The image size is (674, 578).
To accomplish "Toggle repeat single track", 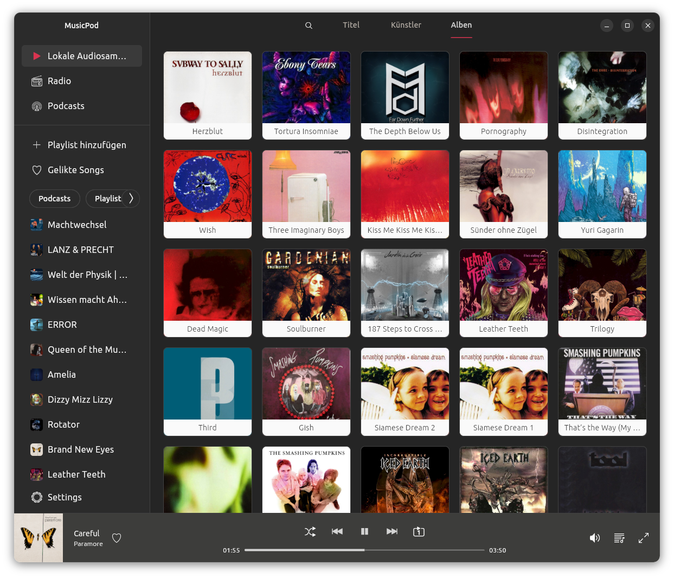I will click(x=419, y=531).
